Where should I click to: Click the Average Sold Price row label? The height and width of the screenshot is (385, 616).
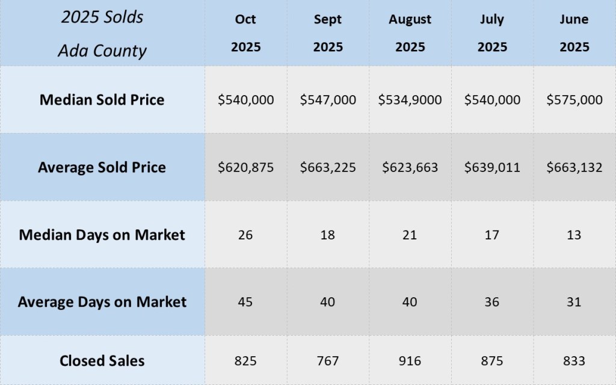[102, 167]
